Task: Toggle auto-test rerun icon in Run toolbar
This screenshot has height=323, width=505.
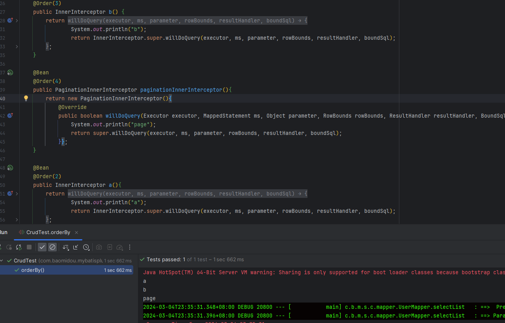Action: pyautogui.click(x=19, y=247)
